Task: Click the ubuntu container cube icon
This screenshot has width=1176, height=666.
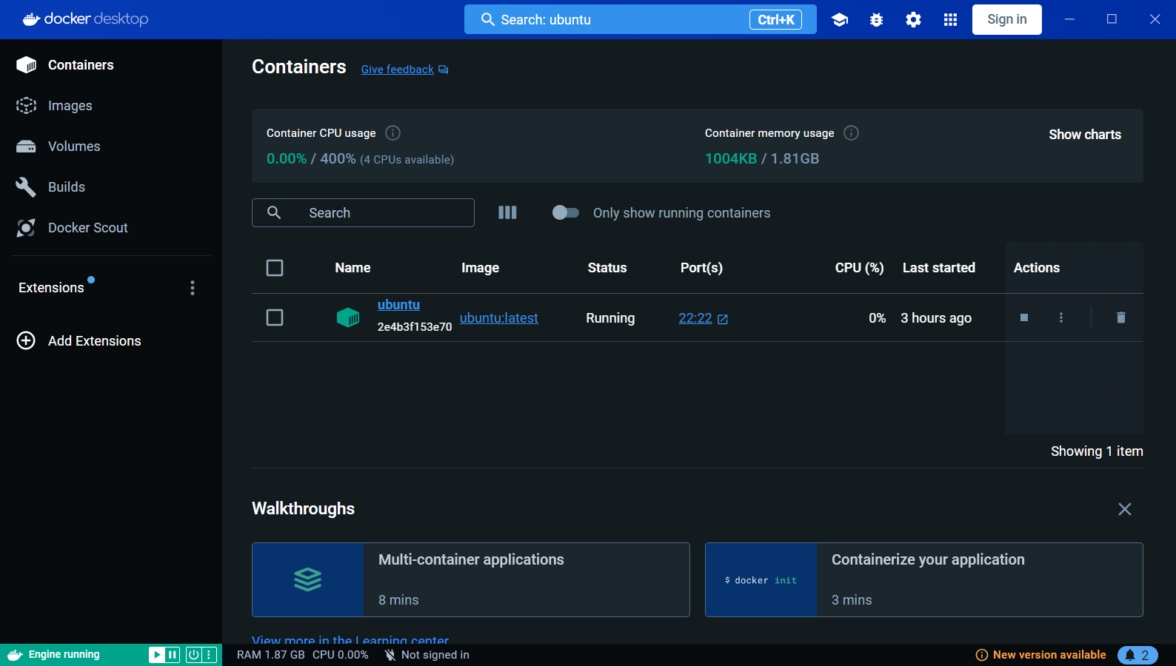Action: [x=348, y=317]
